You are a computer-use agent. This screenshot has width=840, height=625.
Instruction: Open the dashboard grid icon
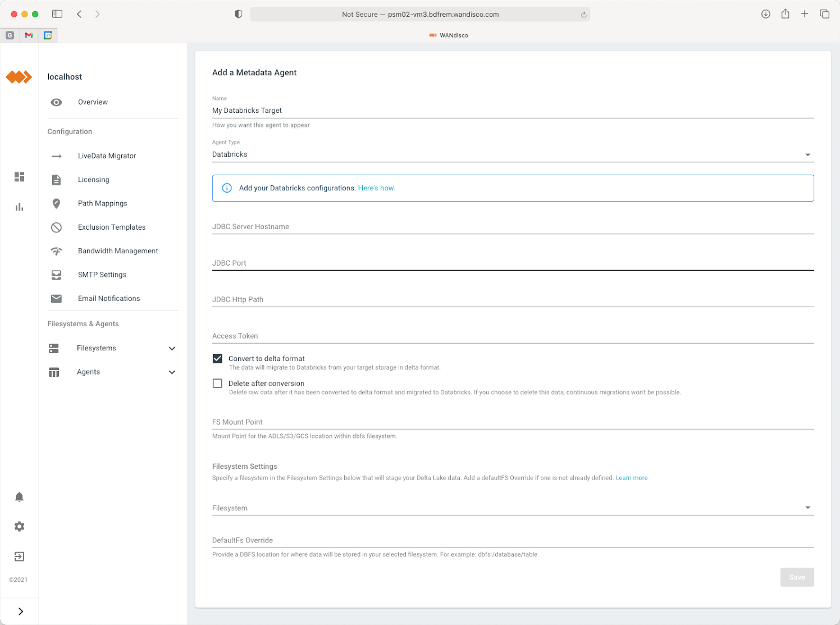[x=19, y=177]
